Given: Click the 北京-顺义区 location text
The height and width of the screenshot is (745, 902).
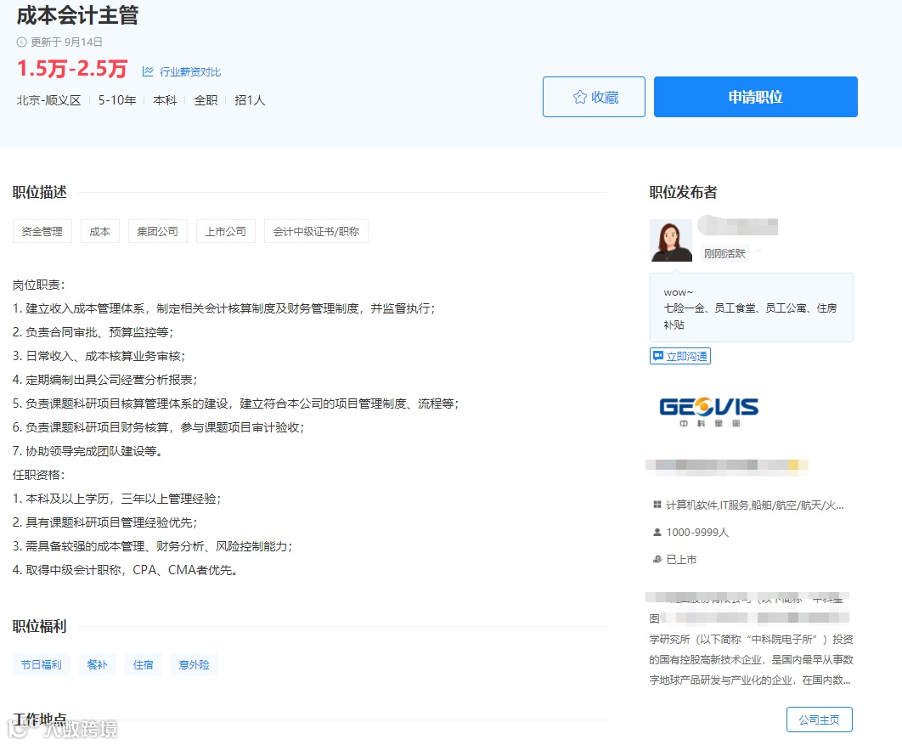Looking at the screenshot, I should tap(49, 101).
